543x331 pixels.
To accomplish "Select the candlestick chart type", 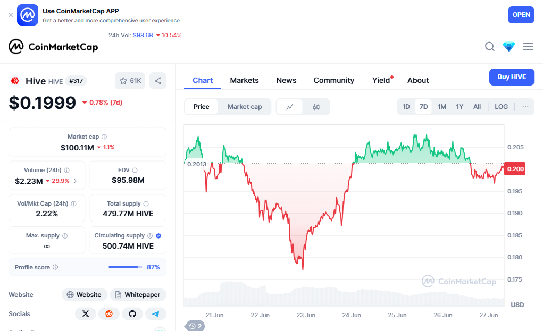I will point(316,107).
